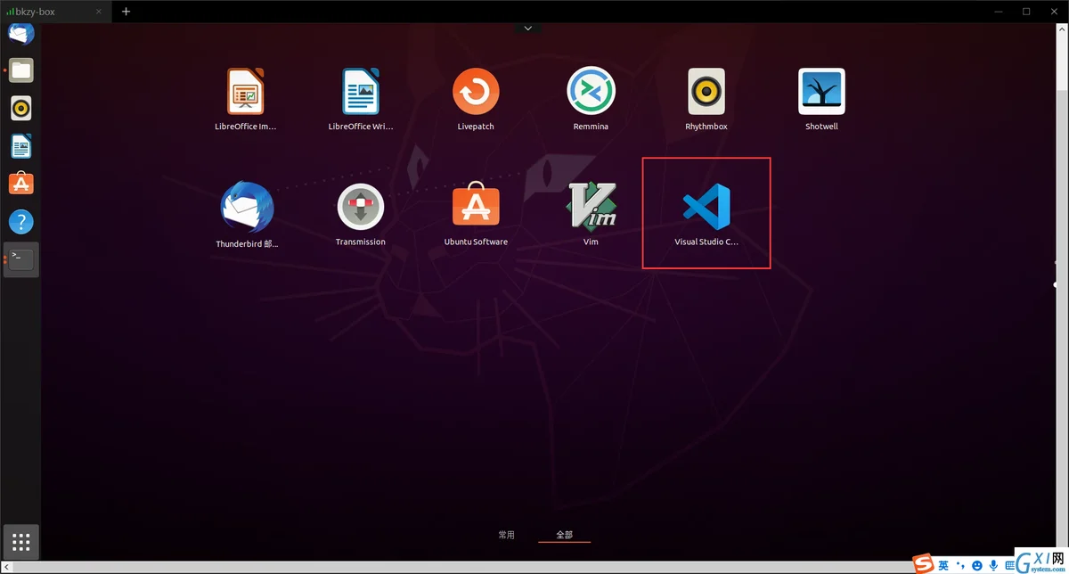The width and height of the screenshot is (1069, 574).
Task: Open Ubuntu Software in the dock
Action: (x=21, y=184)
